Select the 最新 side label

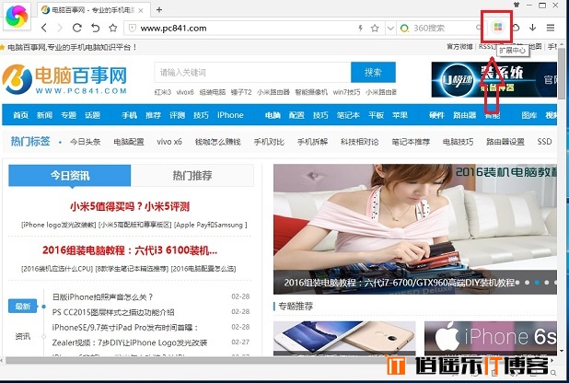22,306
